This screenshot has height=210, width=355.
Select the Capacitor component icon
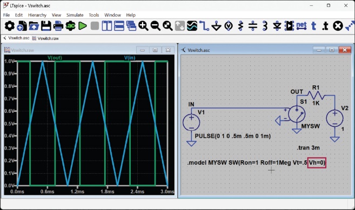253,26
